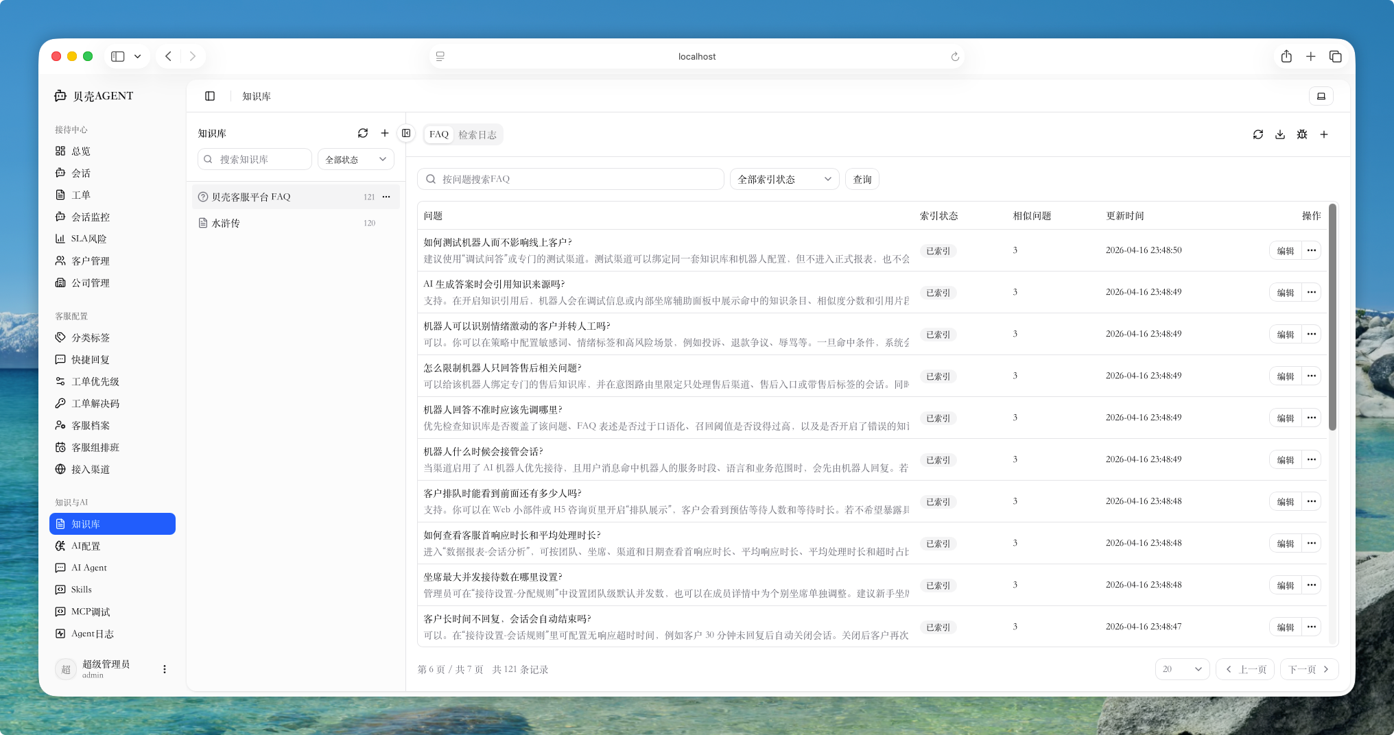Expand the 全部状态 status dropdown
The image size is (1394, 735).
click(x=355, y=158)
